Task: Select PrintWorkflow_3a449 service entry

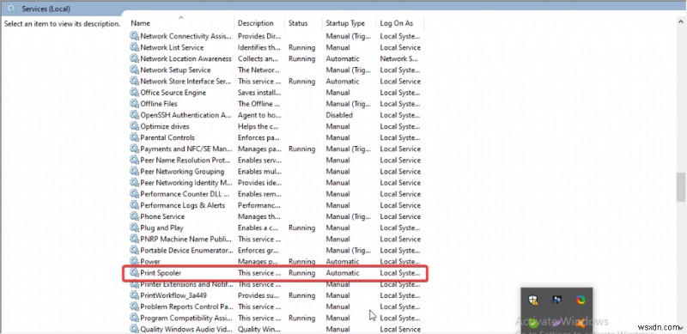Action: pyautogui.click(x=276, y=295)
